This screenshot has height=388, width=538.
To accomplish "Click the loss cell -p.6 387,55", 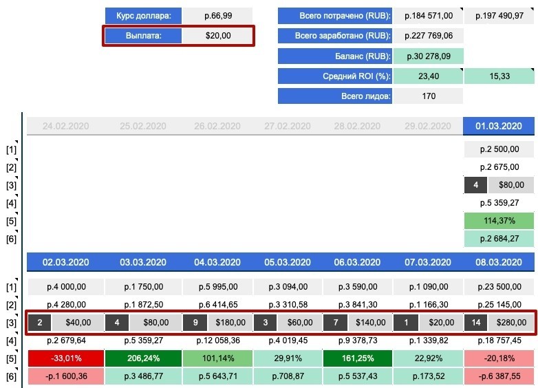I will [499, 376].
